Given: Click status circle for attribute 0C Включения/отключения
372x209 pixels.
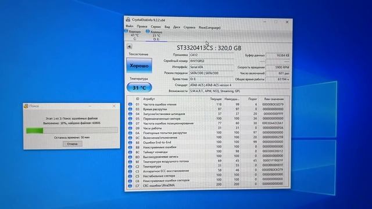Looking at the screenshot, I should [x=130, y=138].
